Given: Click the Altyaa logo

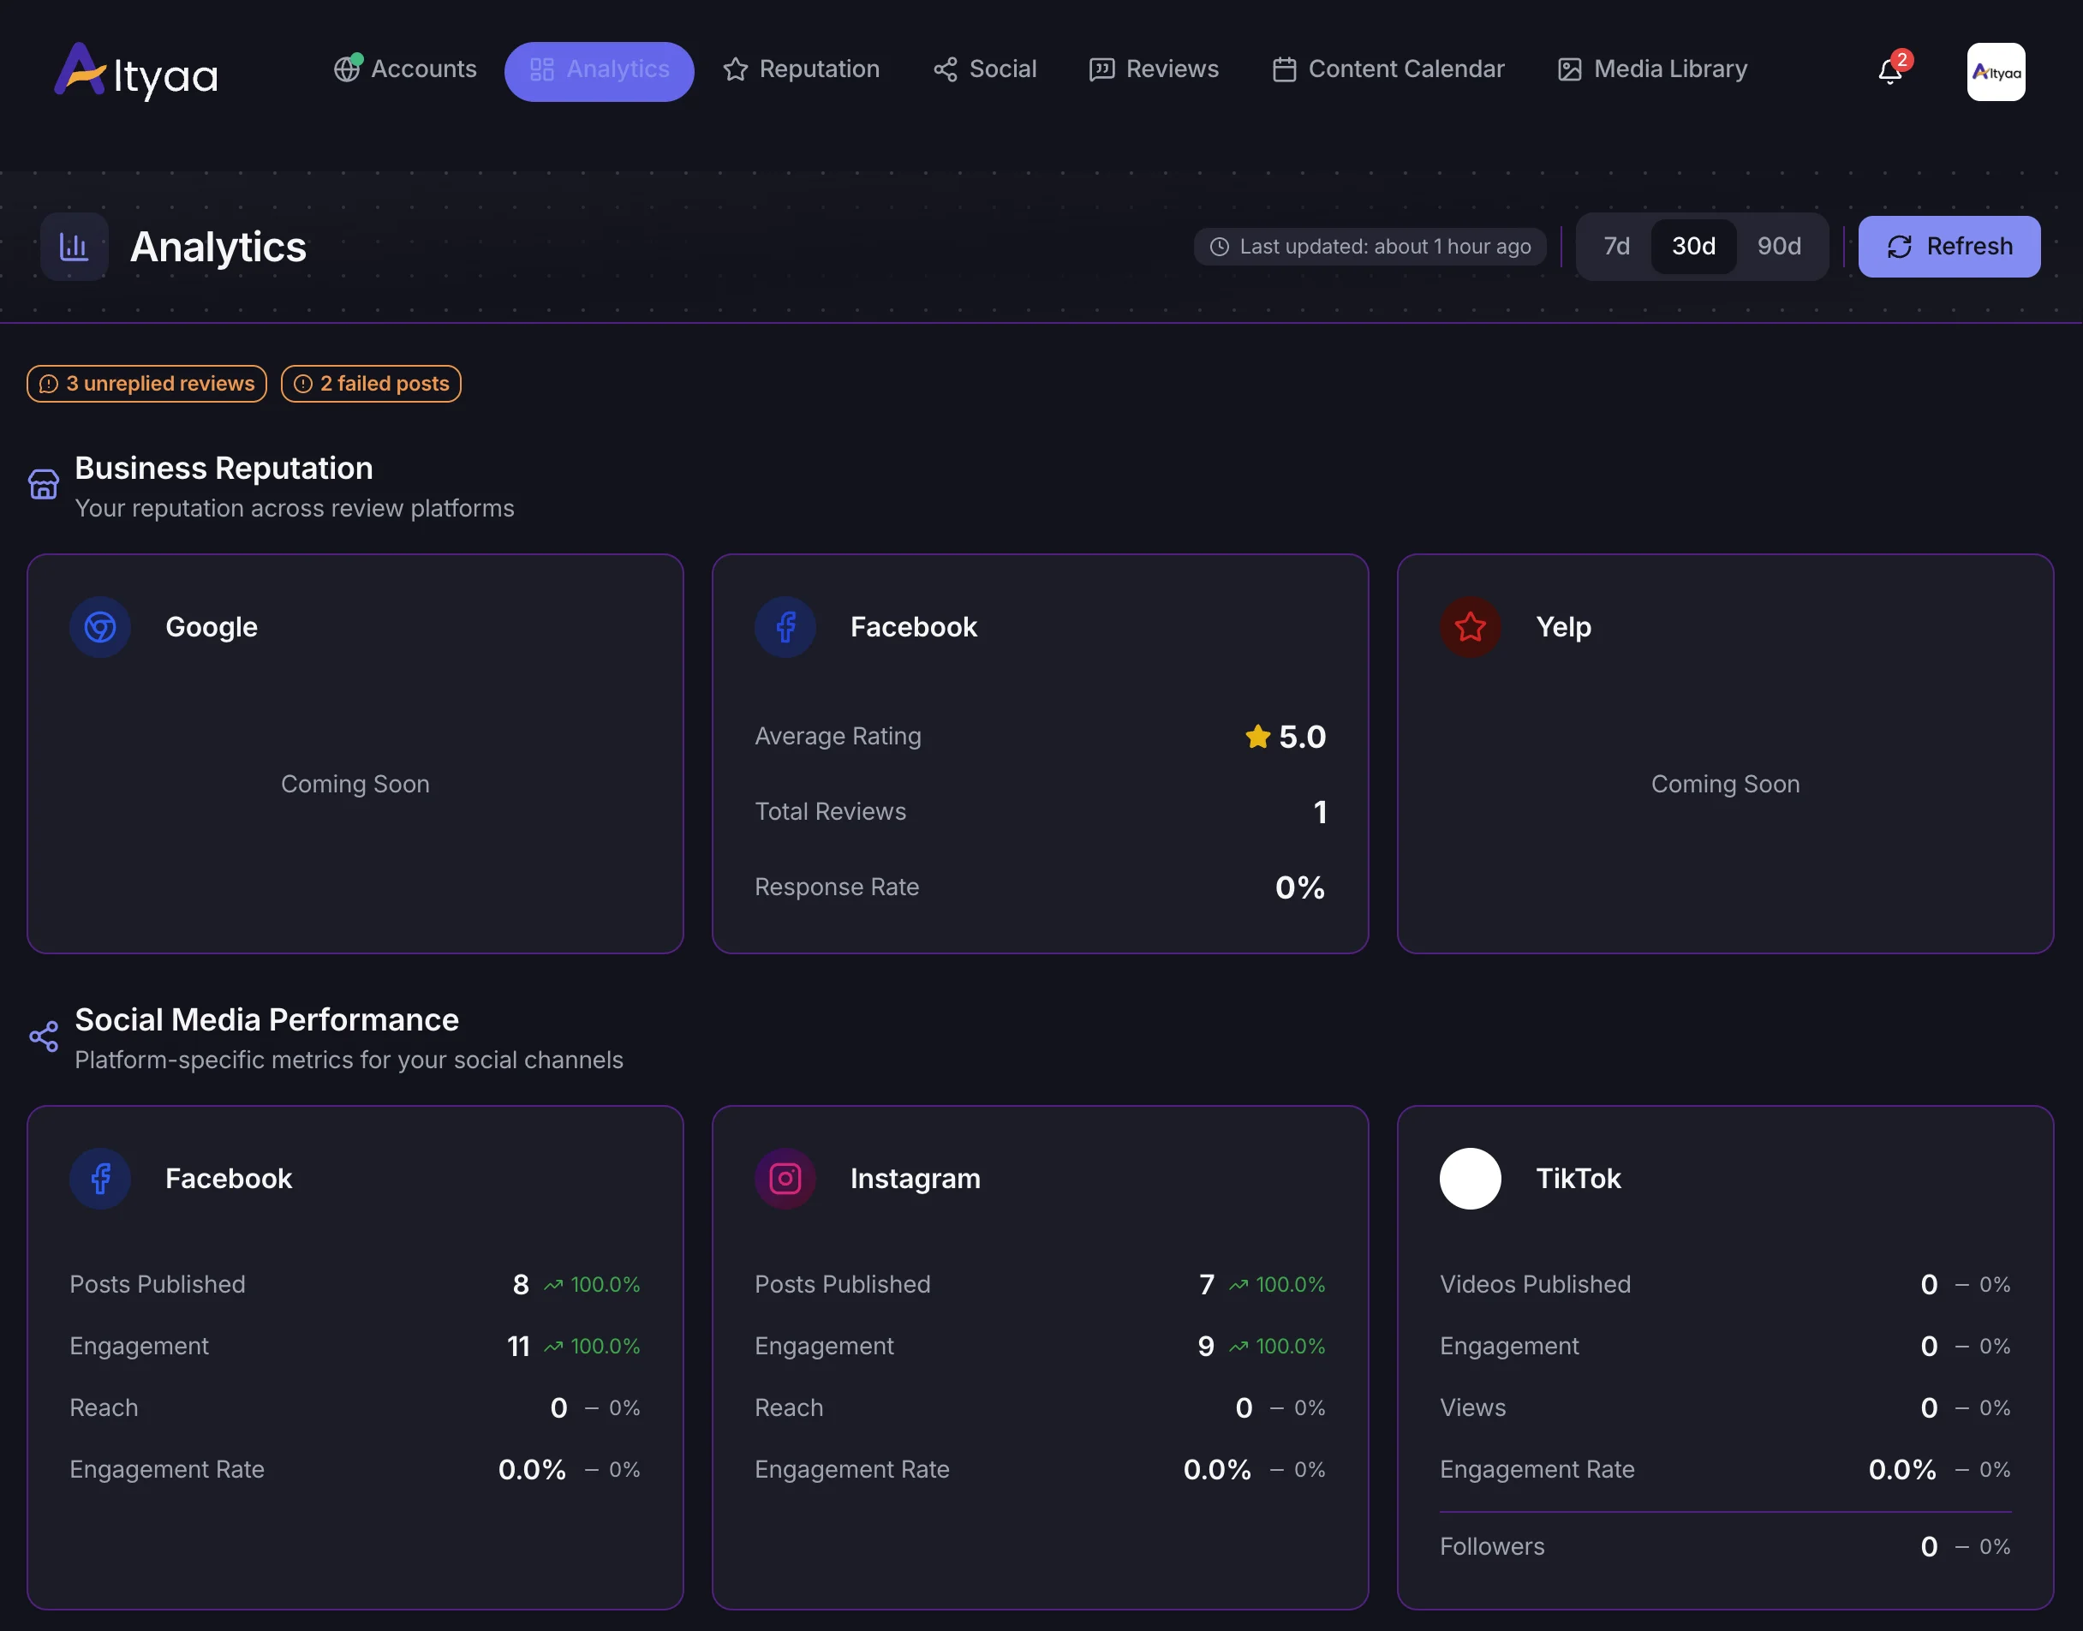Looking at the screenshot, I should [x=135, y=69].
